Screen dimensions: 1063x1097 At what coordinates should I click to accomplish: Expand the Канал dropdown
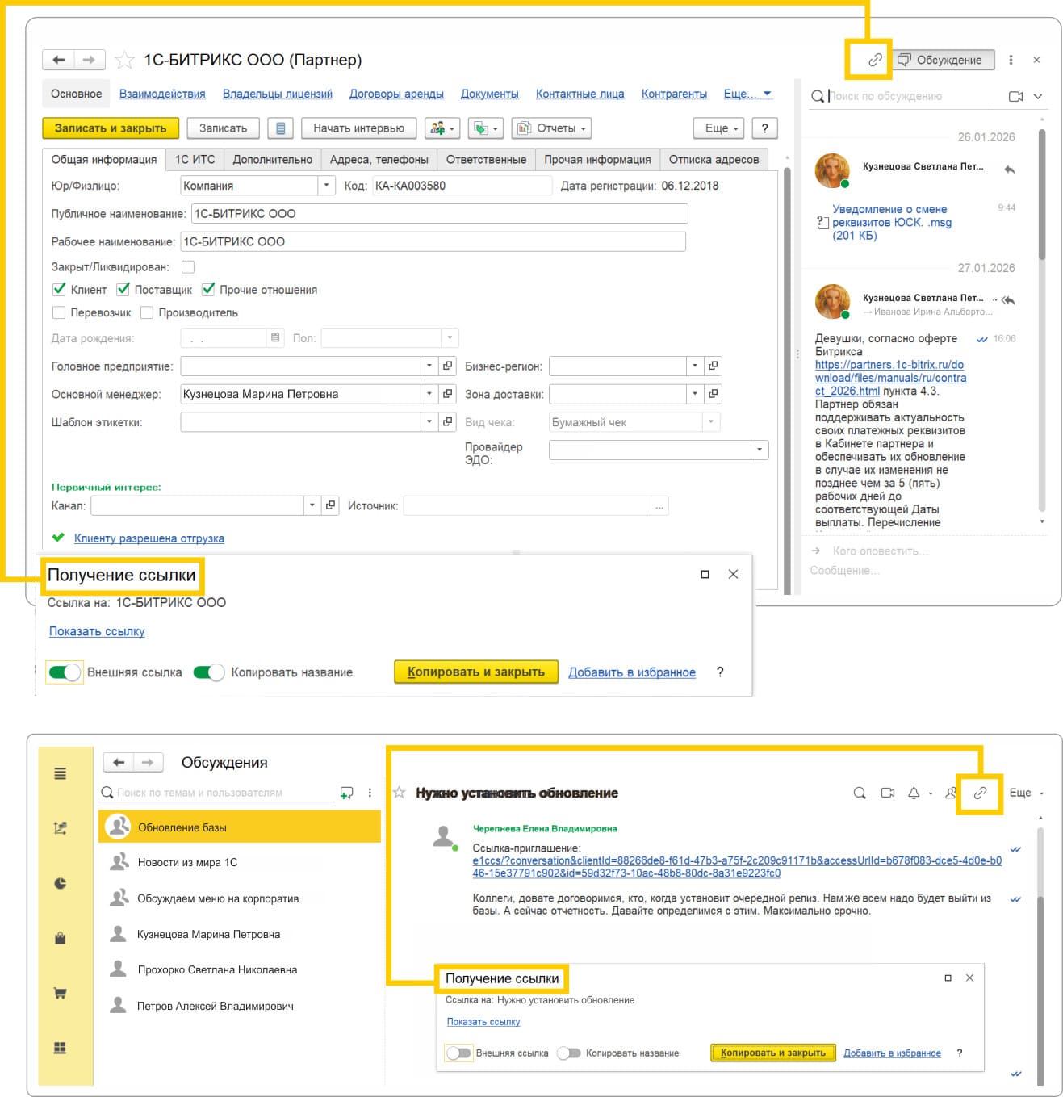tap(312, 505)
